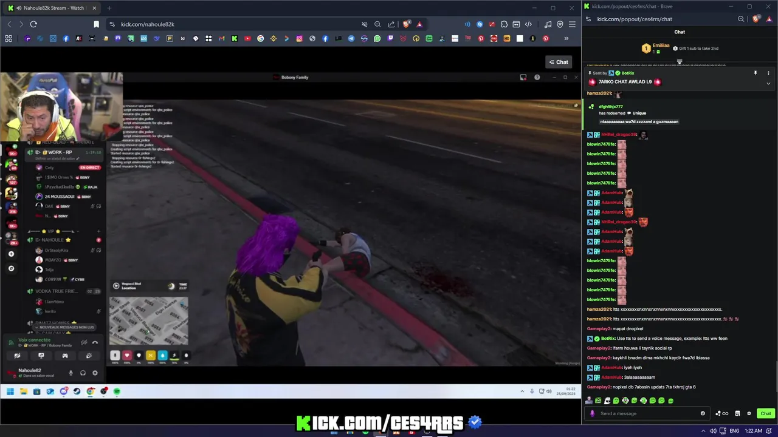Open the Instagram bookmark icon

(x=300, y=39)
